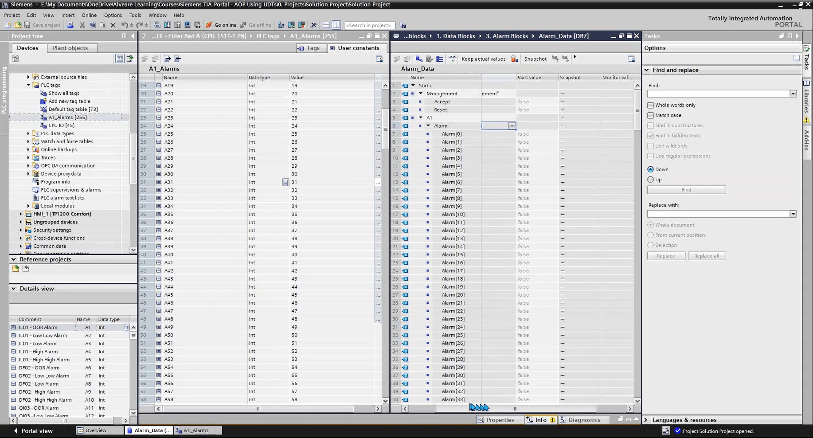Open the Find field dropdown arrow
This screenshot has width=813, height=438.
[793, 94]
